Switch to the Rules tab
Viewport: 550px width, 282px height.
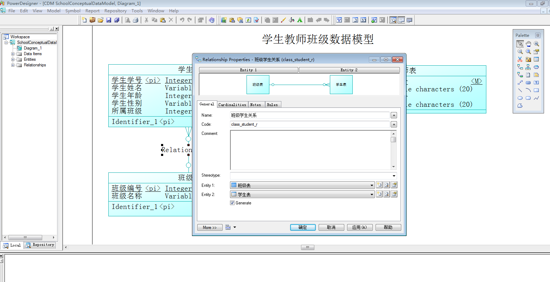pos(272,105)
